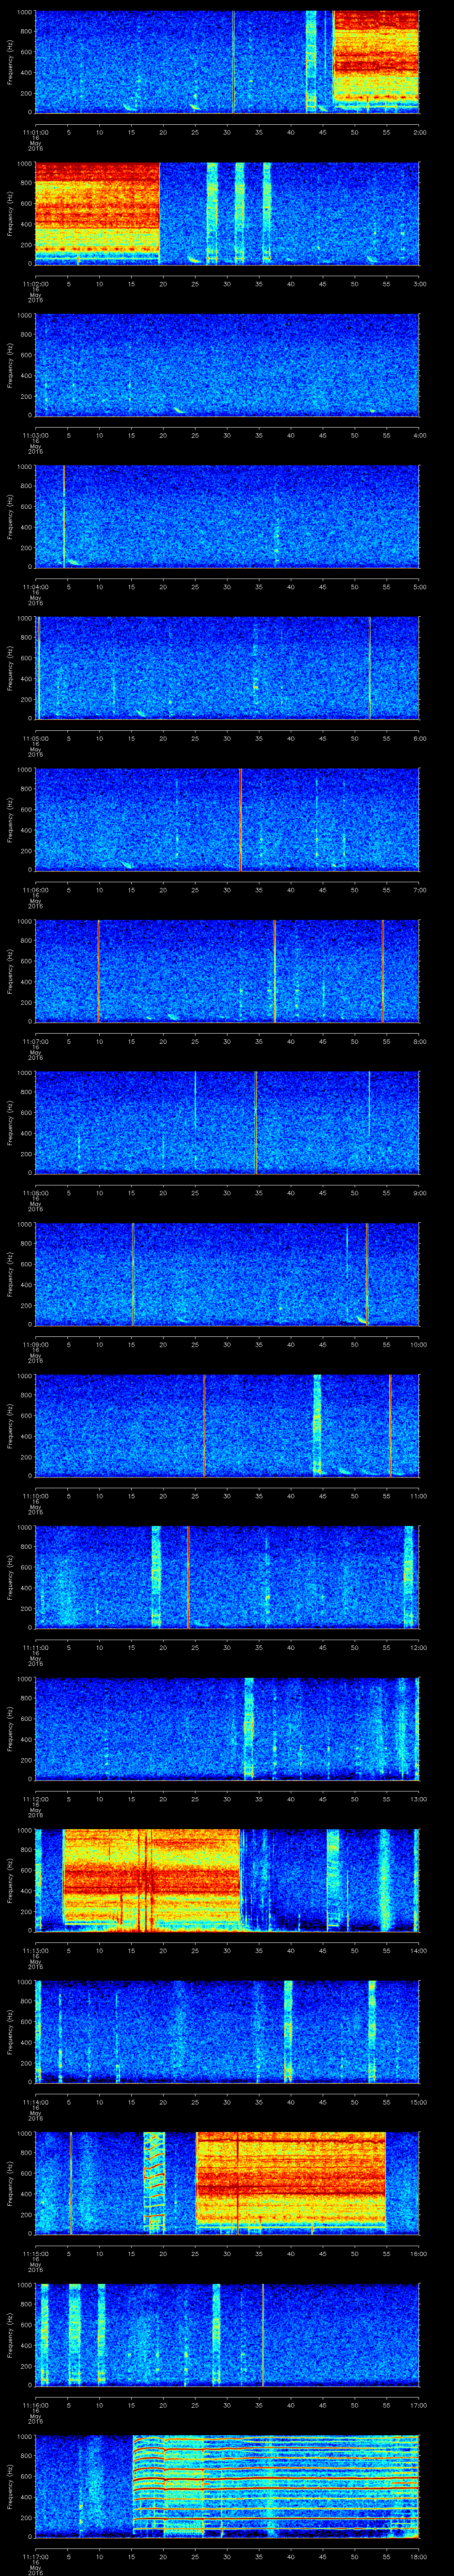Click the 2:00 end time label

point(419,131)
